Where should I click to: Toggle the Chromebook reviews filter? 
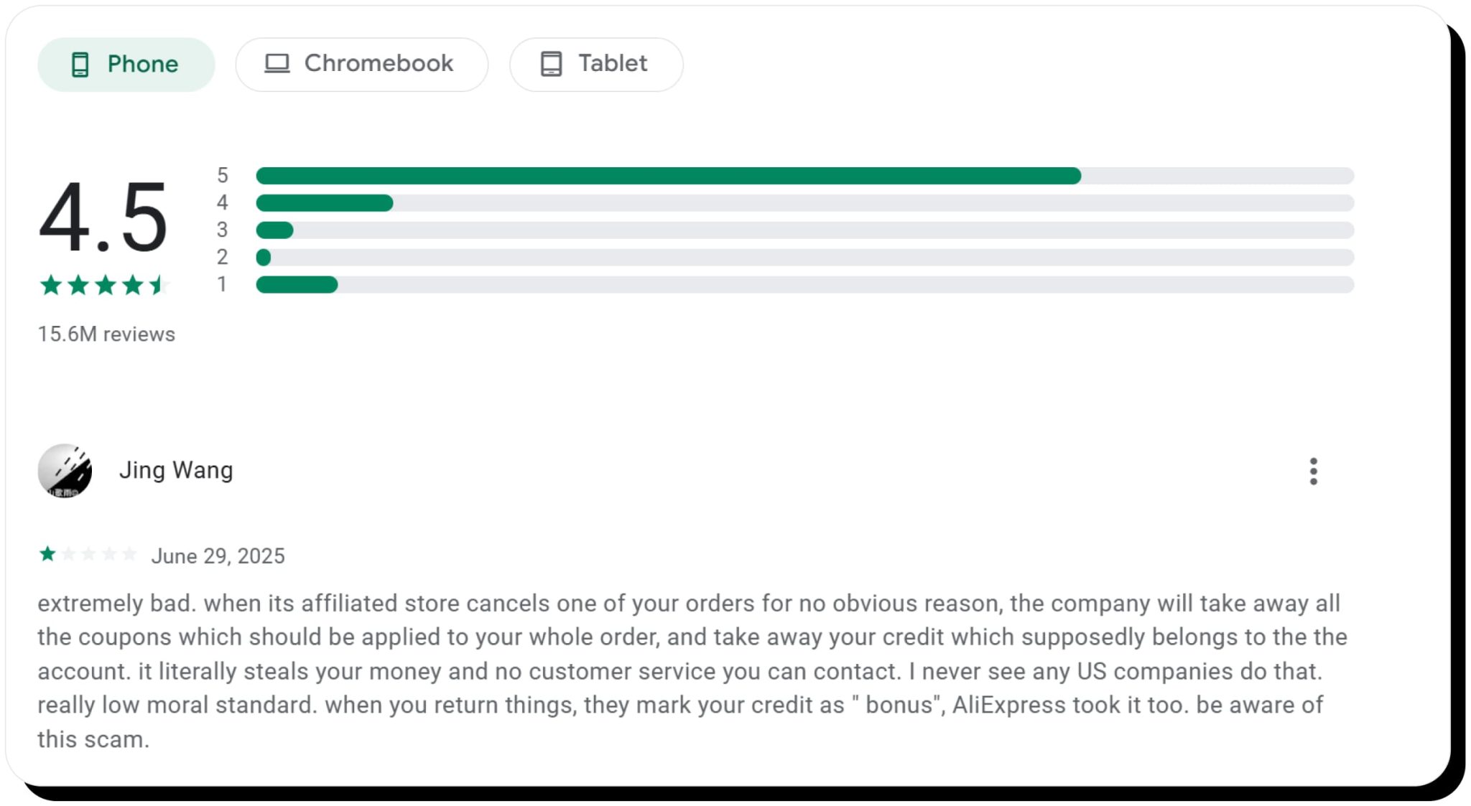coord(361,63)
